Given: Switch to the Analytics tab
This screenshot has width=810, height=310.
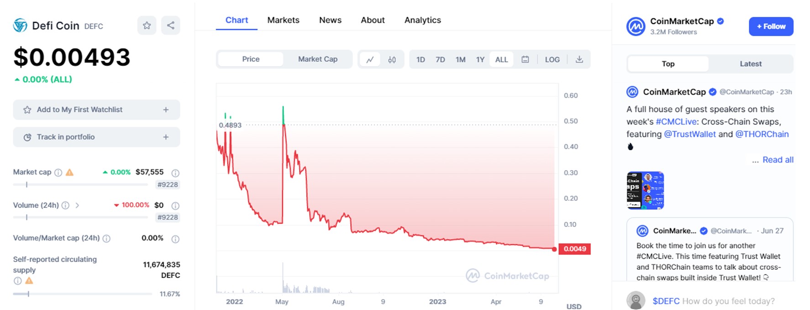Looking at the screenshot, I should pos(422,20).
